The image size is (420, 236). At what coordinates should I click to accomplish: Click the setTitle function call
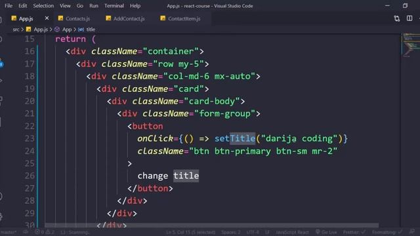point(235,138)
